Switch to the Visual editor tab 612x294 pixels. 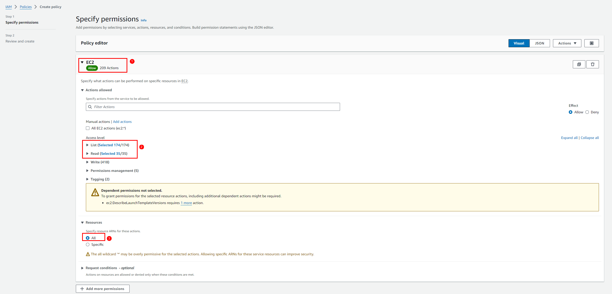click(519, 43)
